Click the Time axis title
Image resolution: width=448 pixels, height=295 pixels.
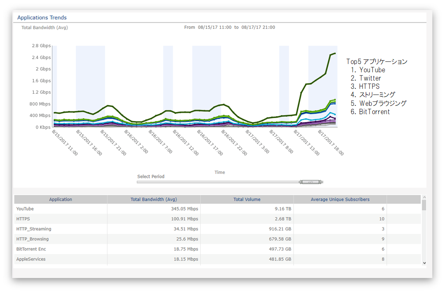click(x=220, y=173)
